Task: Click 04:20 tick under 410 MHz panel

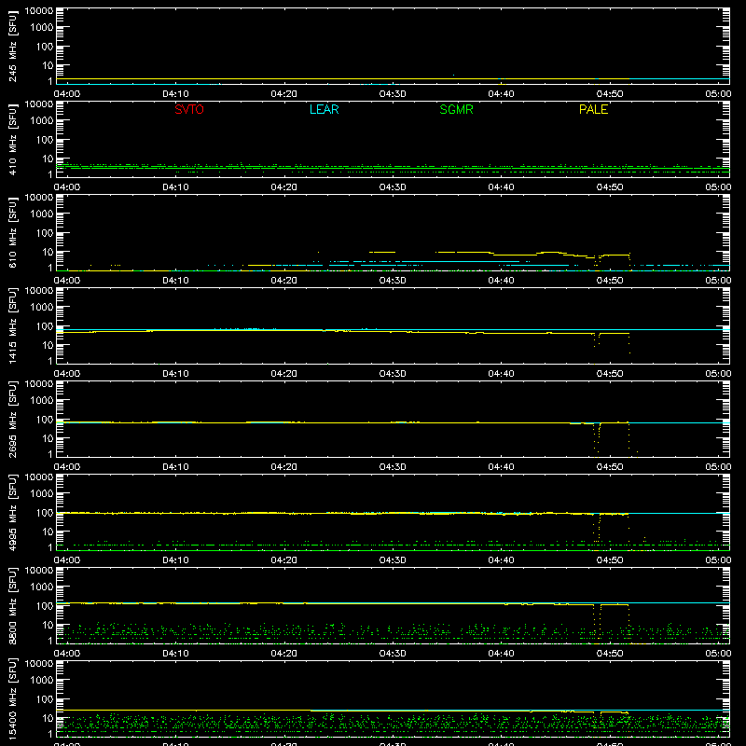Action: [x=284, y=187]
